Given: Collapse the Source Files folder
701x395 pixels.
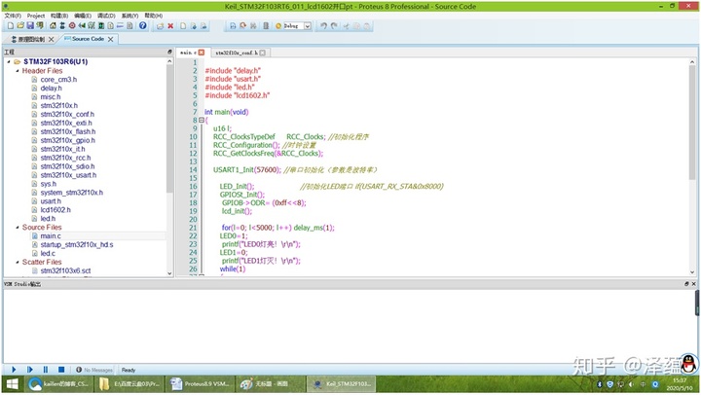Looking at the screenshot, I should click(x=18, y=227).
